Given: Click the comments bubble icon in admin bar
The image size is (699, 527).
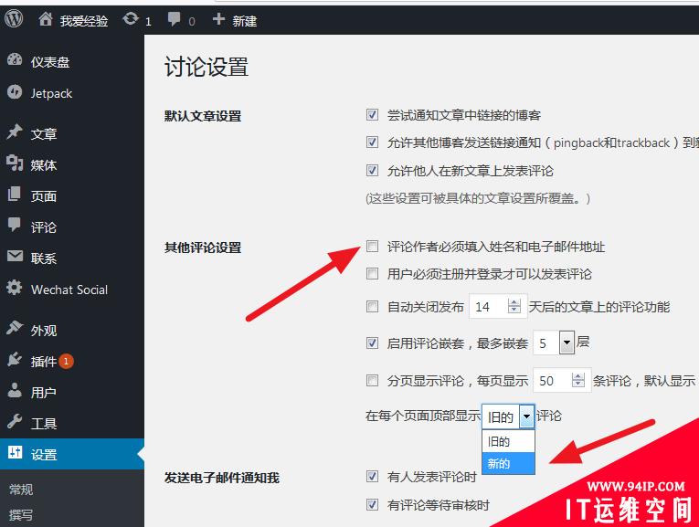Looking at the screenshot, I should coord(174,19).
